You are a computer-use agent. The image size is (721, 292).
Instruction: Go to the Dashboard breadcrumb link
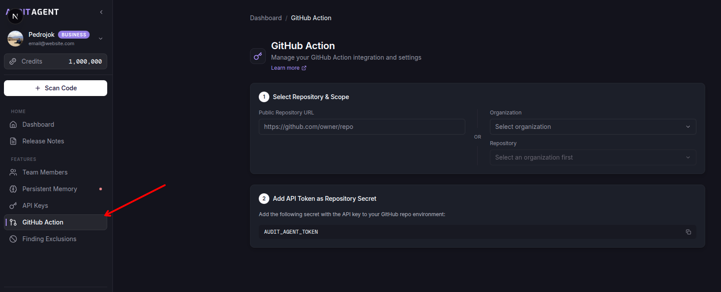[266, 18]
